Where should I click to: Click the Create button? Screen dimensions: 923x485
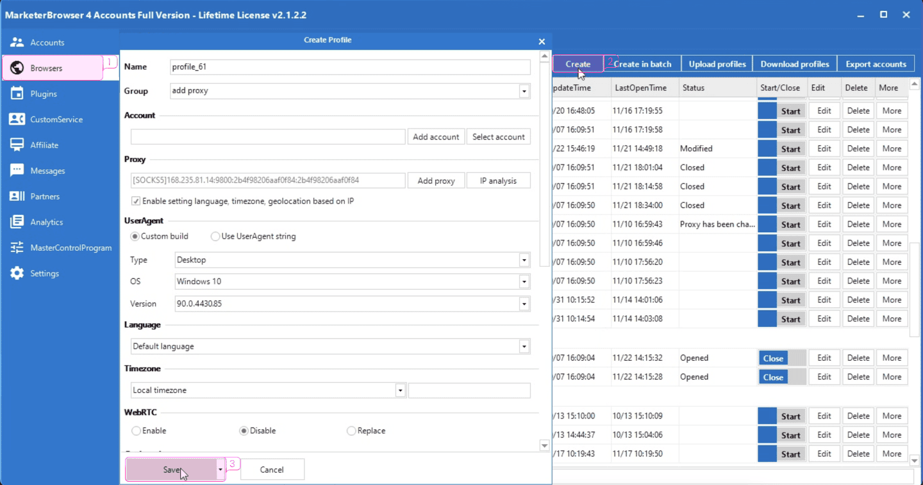578,64
